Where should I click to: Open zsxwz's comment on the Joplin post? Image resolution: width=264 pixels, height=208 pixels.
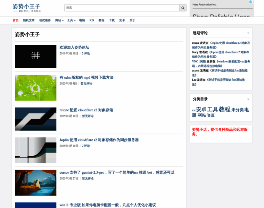click(221, 45)
